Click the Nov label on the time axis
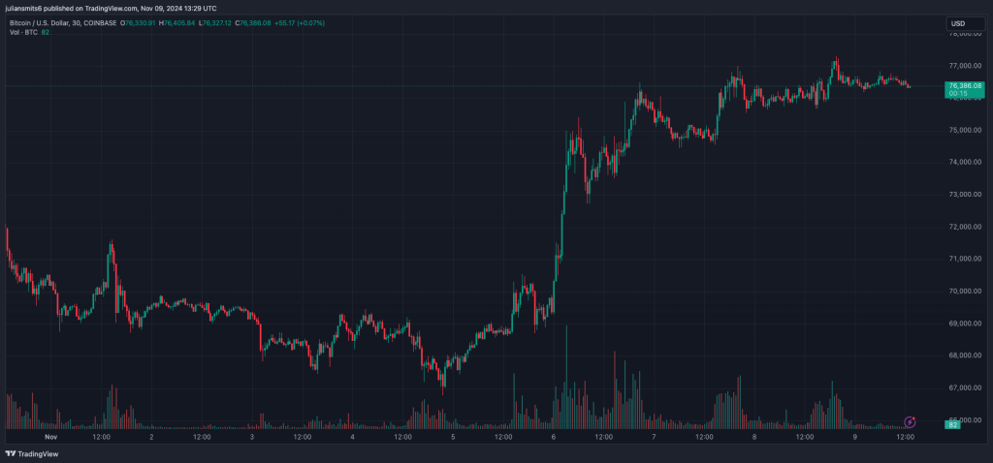The image size is (993, 463). [x=51, y=437]
